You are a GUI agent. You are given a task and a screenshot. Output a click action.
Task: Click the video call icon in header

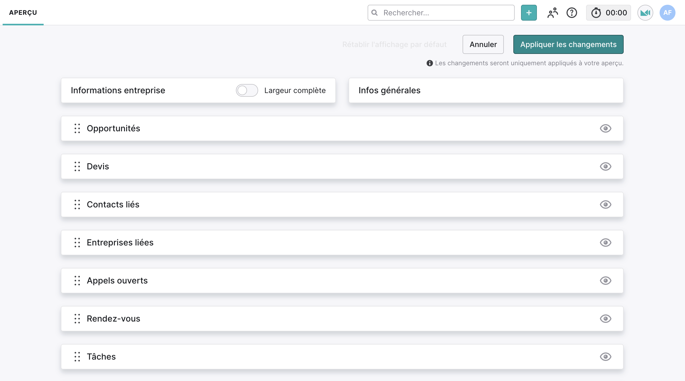[x=645, y=13]
